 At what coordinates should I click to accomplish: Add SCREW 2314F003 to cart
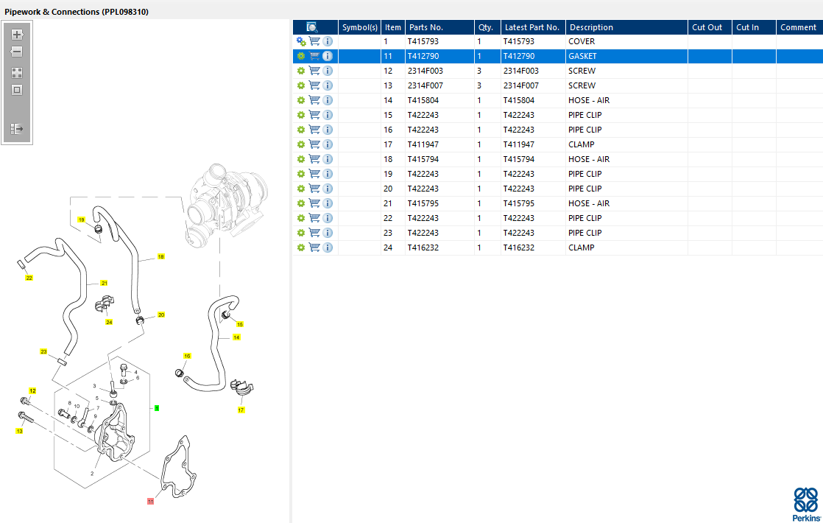pyautogui.click(x=314, y=71)
